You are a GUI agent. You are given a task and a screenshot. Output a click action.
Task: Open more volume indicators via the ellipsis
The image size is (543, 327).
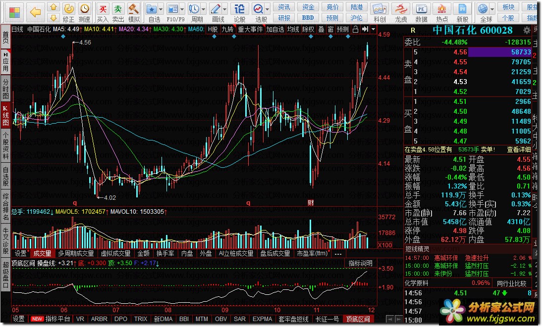[x=338, y=254]
